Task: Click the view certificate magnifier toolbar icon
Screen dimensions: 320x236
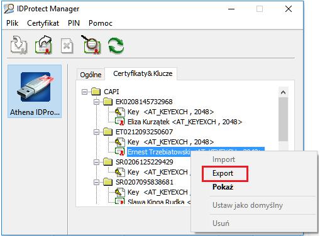Action: 91,45
